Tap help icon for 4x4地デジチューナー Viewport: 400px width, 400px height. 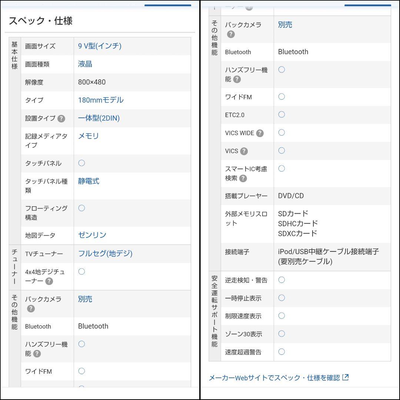coord(49,281)
